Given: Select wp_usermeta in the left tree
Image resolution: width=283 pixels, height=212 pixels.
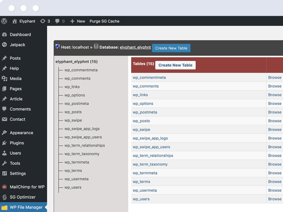Looking at the screenshot, I should pyautogui.click(x=76, y=179).
